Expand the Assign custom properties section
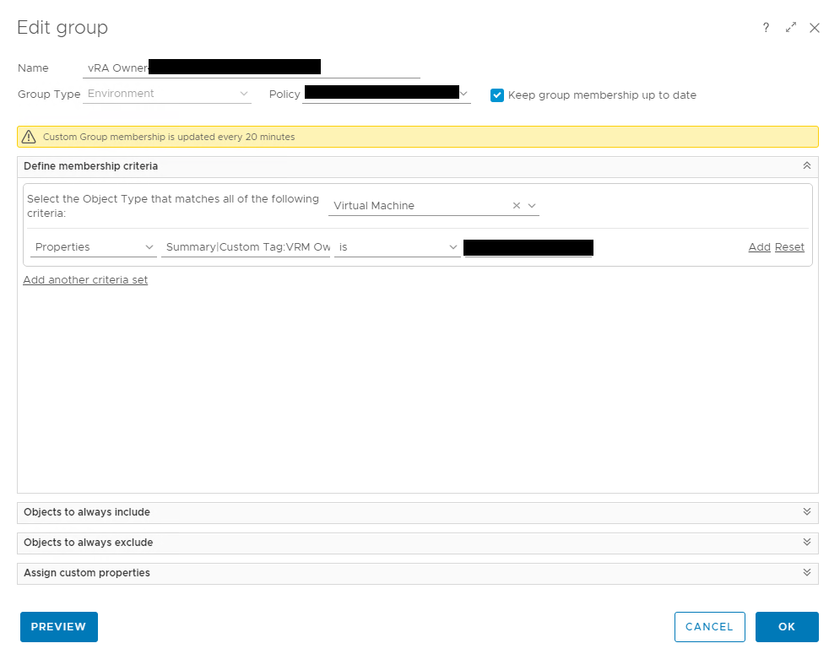This screenshot has height=654, width=829. pos(806,573)
